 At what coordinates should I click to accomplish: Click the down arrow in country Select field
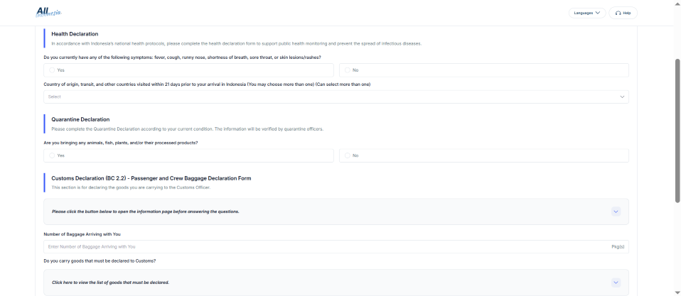click(x=623, y=97)
